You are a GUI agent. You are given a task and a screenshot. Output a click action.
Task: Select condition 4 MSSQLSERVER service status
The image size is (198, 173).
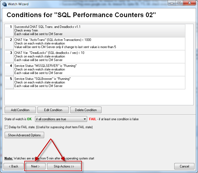95,70
